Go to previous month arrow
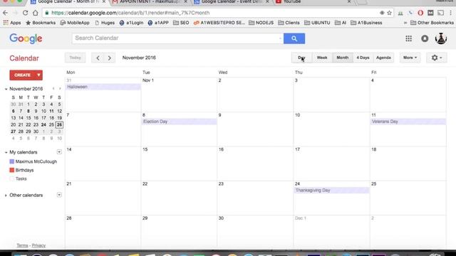 [98, 58]
